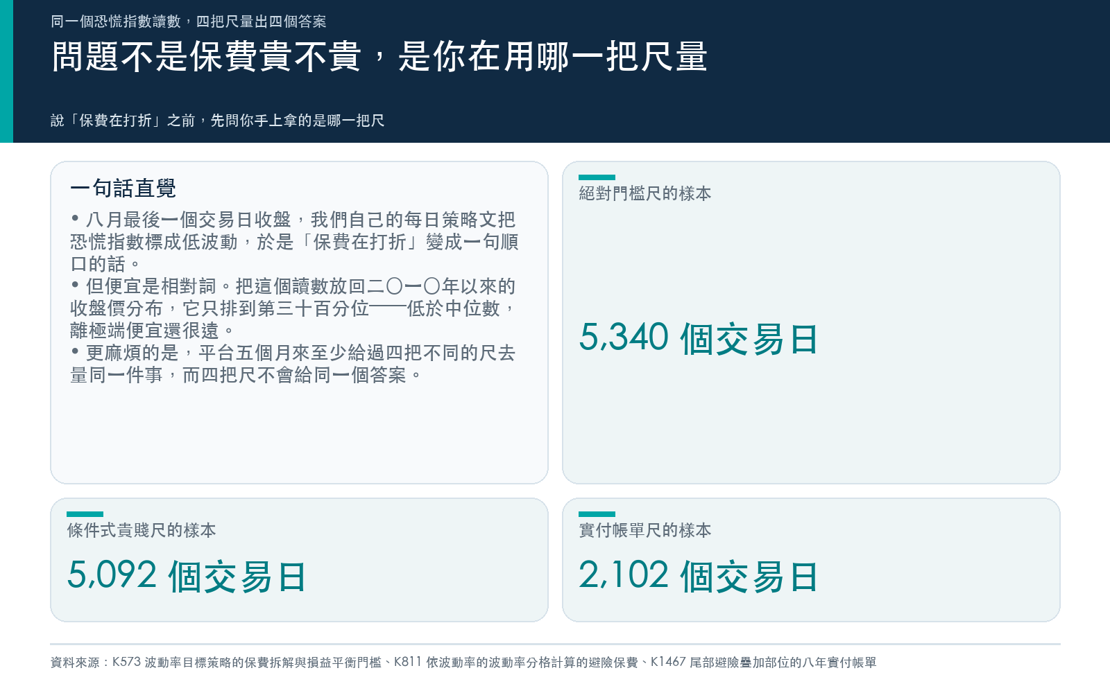Click the value 5,340 個交易日
The width and height of the screenshot is (1110, 693).
tap(699, 338)
